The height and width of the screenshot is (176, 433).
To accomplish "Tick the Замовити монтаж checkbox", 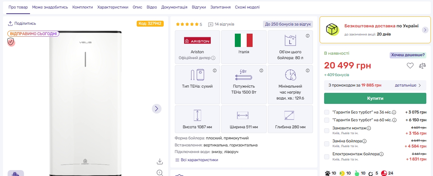I will (x=327, y=131).
